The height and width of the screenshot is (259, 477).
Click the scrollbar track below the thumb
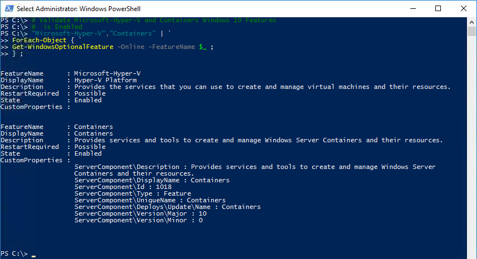click(x=471, y=146)
